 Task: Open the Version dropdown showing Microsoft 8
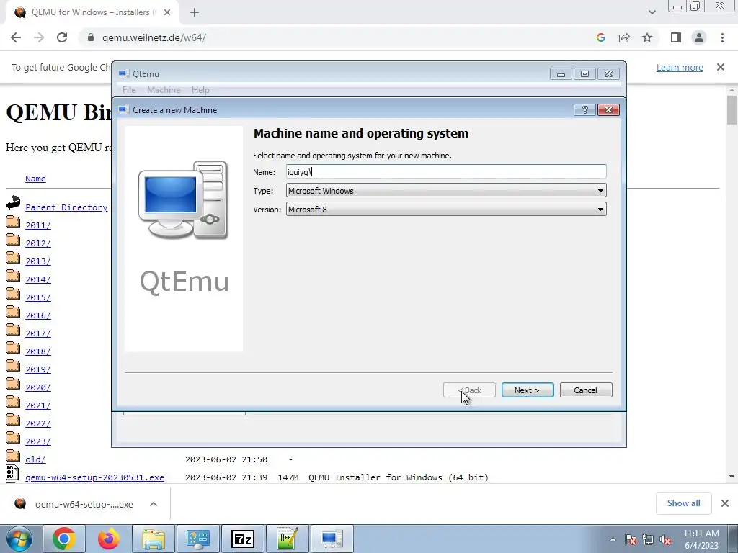[446, 210]
